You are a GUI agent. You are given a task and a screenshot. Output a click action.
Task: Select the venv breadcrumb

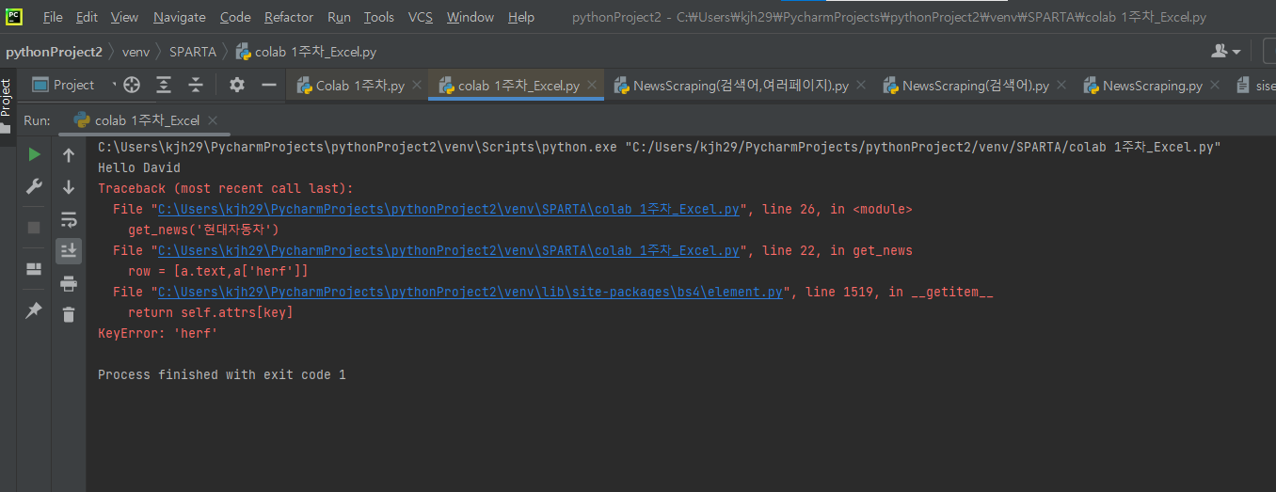136,52
